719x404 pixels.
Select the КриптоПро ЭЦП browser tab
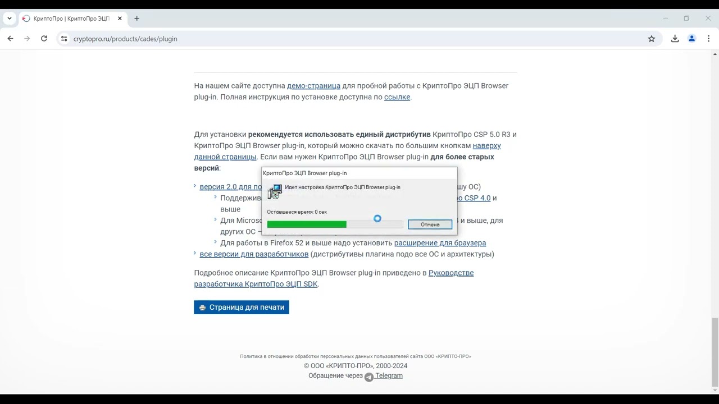[72, 19]
